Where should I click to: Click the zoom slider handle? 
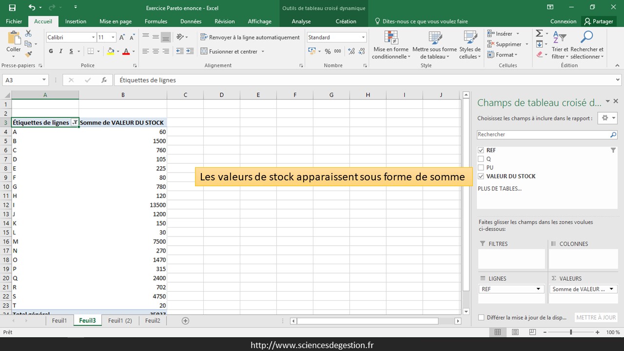pos(571,332)
